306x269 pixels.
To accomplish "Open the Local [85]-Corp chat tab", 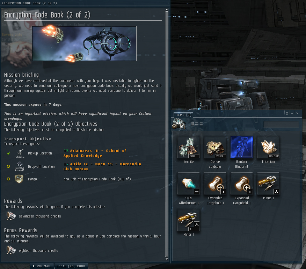I will (71, 266).
